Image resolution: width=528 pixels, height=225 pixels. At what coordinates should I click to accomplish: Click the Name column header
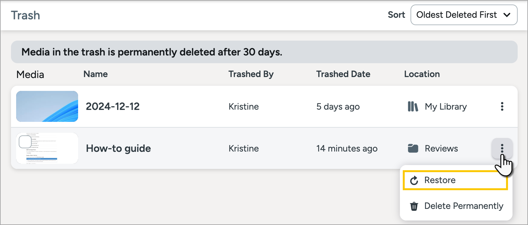click(96, 74)
